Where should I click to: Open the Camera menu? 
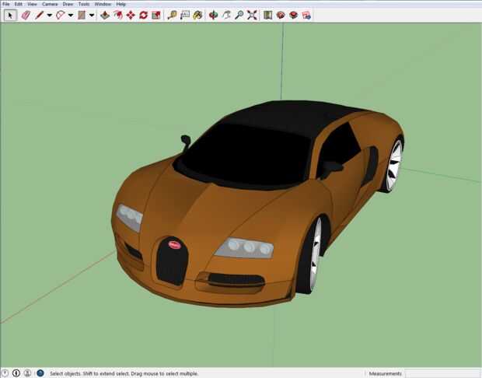49,4
